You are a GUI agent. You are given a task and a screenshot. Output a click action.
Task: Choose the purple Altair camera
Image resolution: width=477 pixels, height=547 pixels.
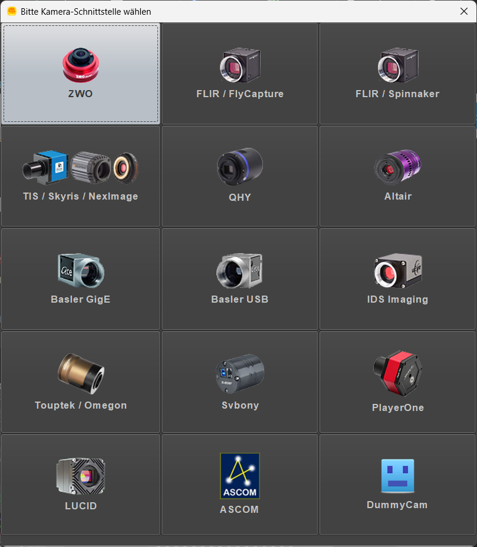tap(397, 176)
